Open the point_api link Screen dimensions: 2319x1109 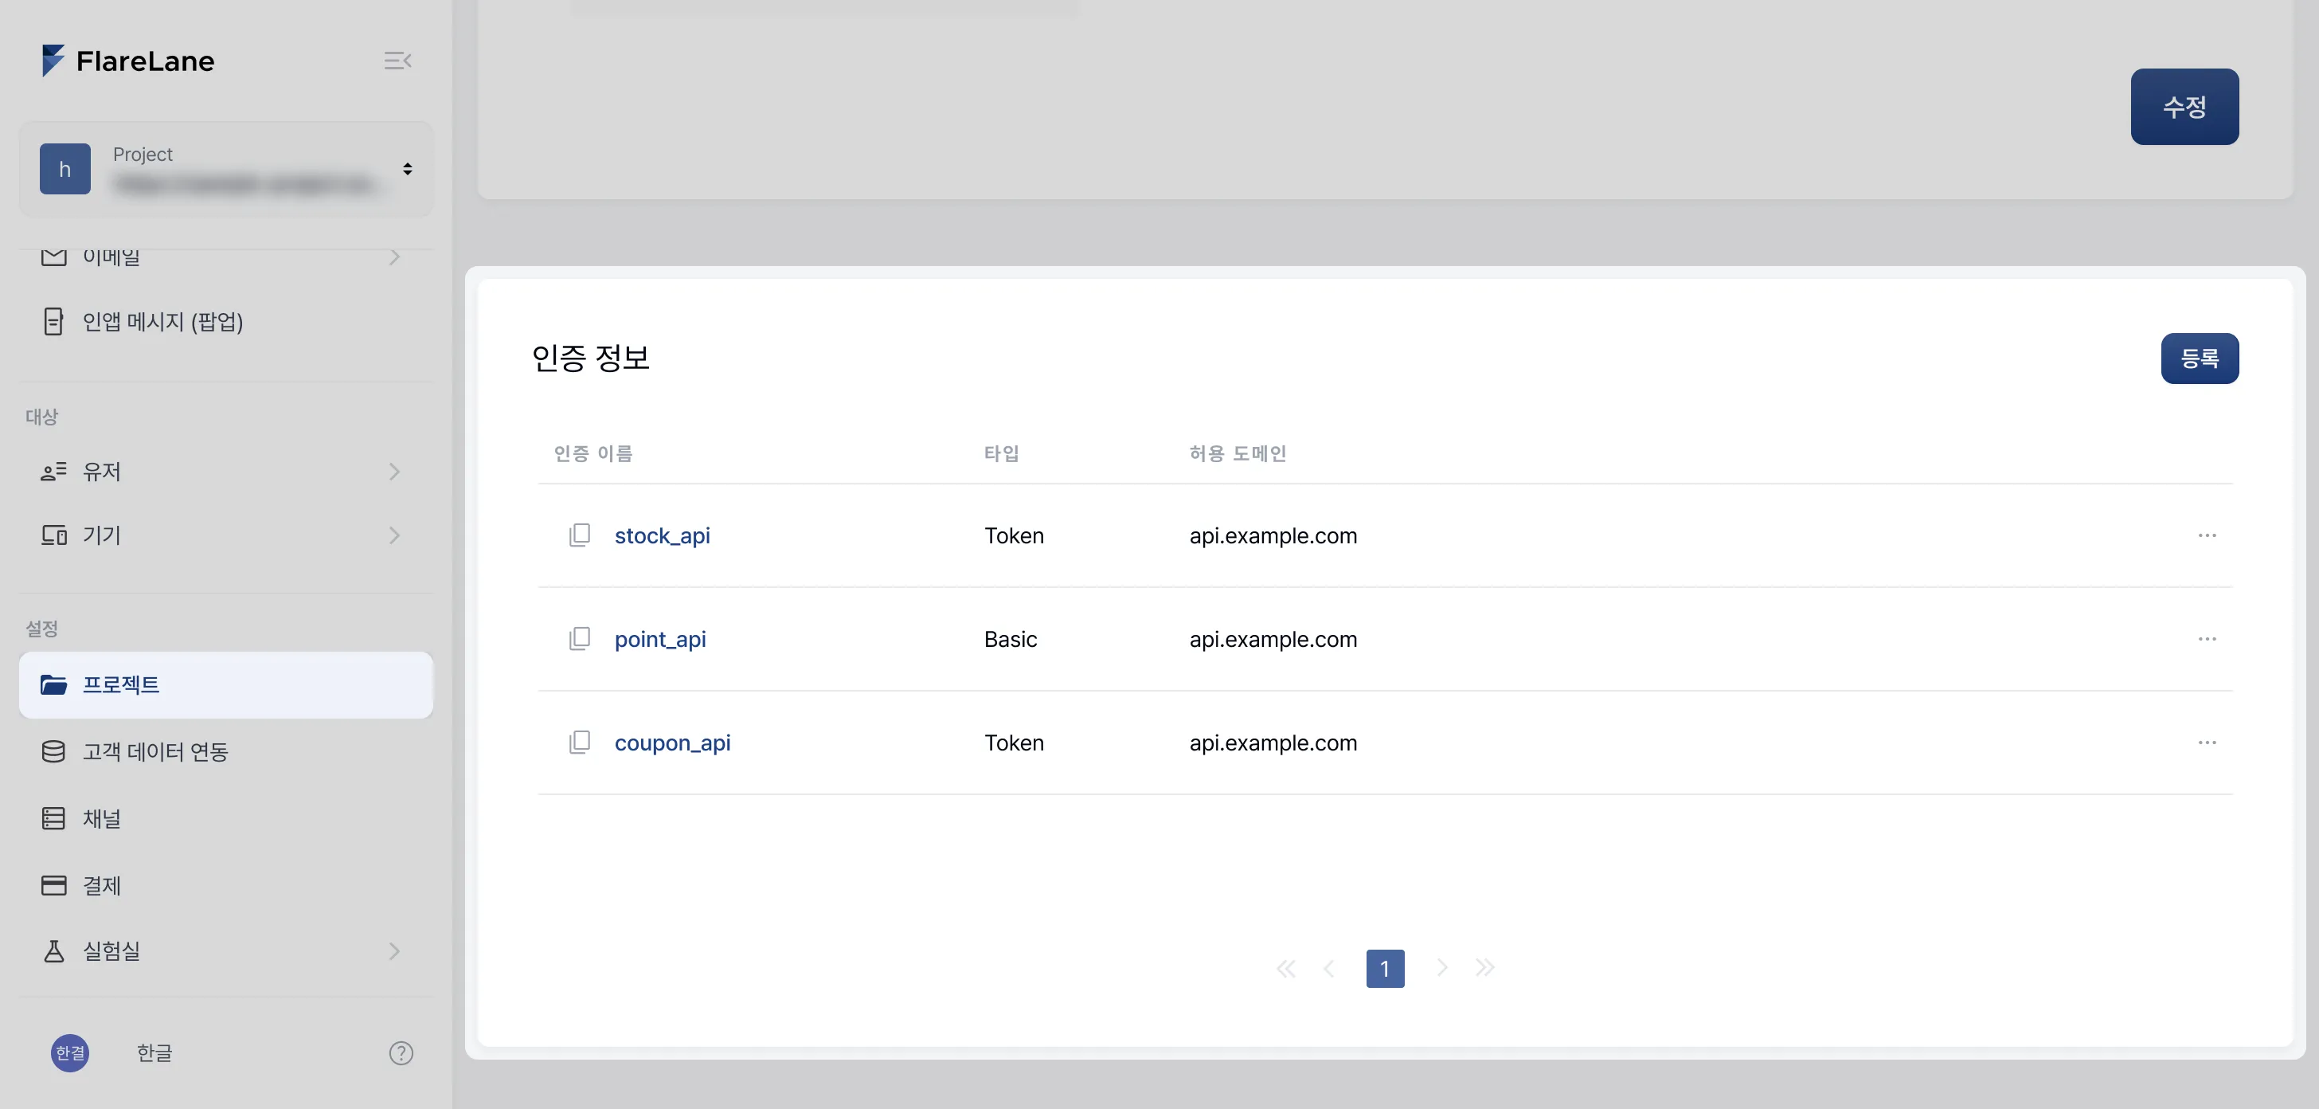[x=660, y=639]
